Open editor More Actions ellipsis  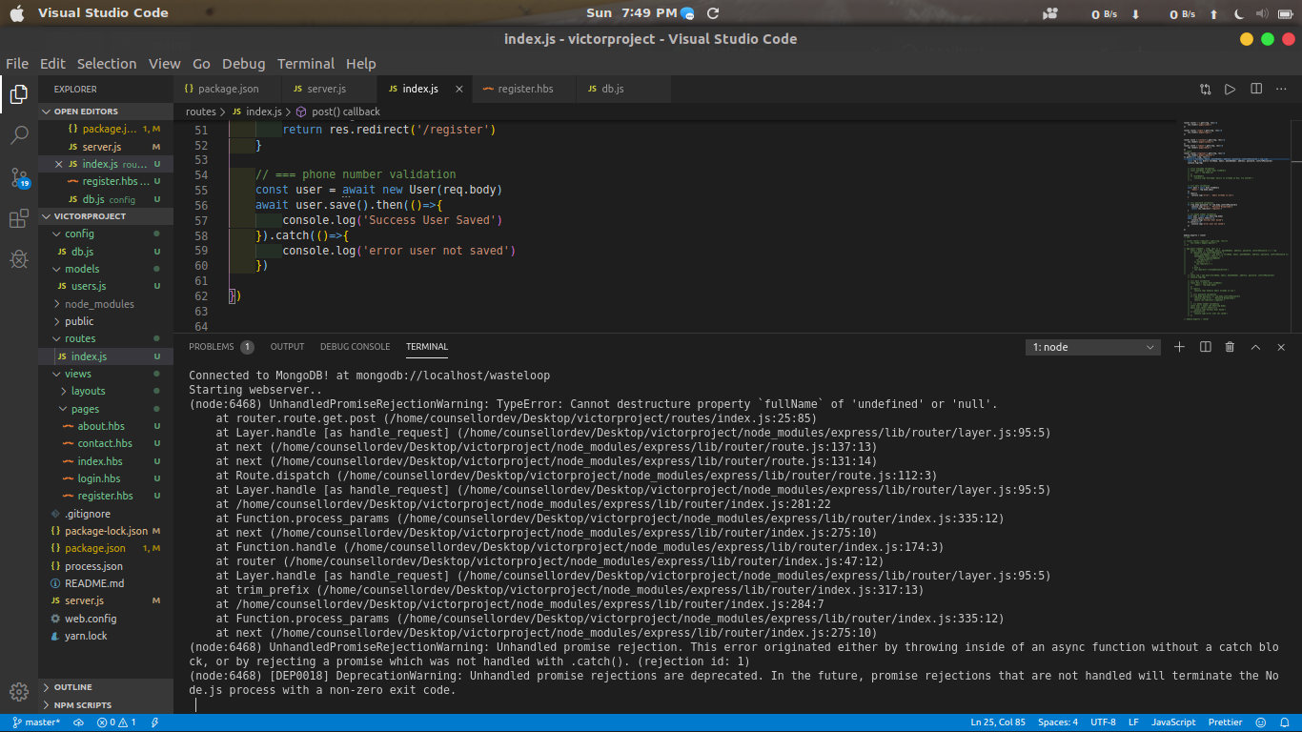pyautogui.click(x=1281, y=89)
